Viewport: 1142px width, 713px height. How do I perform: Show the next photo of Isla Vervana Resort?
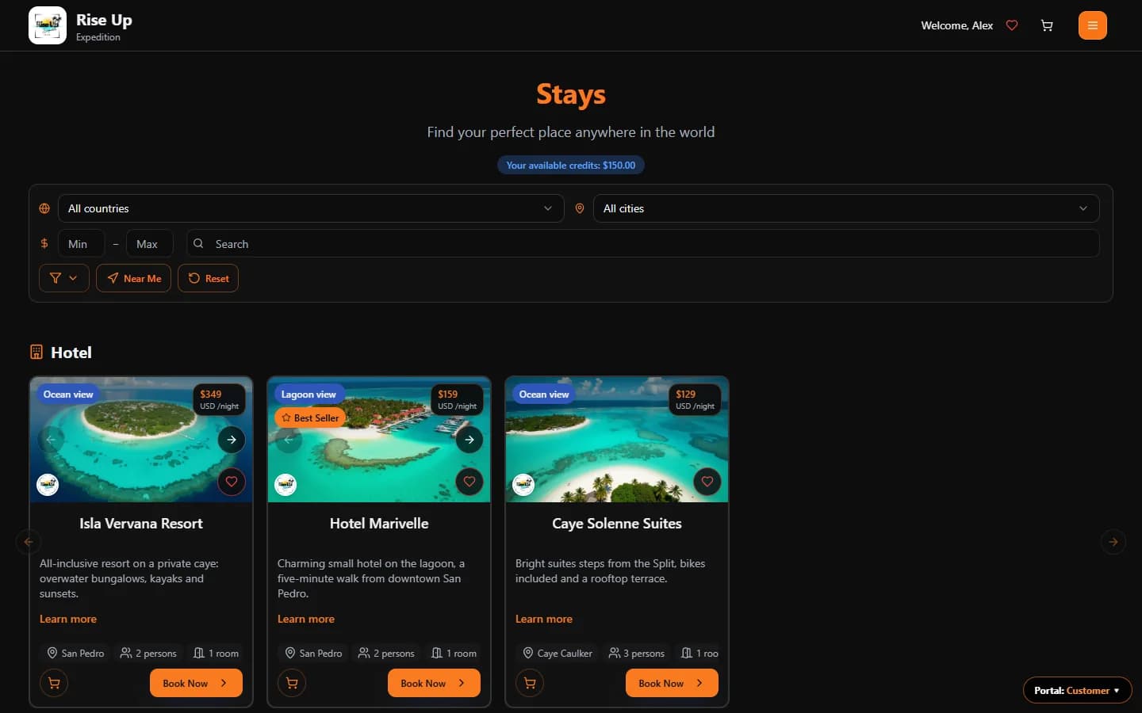[232, 440]
